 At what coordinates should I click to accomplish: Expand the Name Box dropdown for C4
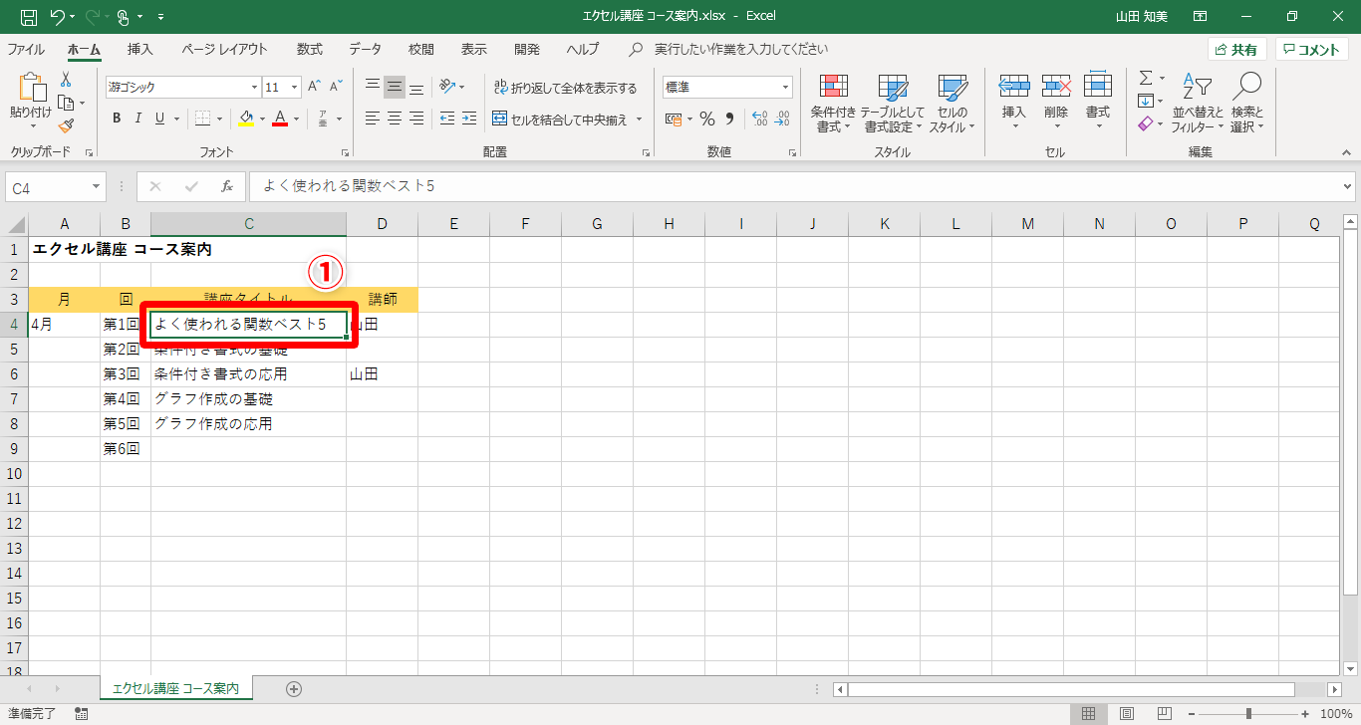coord(96,186)
